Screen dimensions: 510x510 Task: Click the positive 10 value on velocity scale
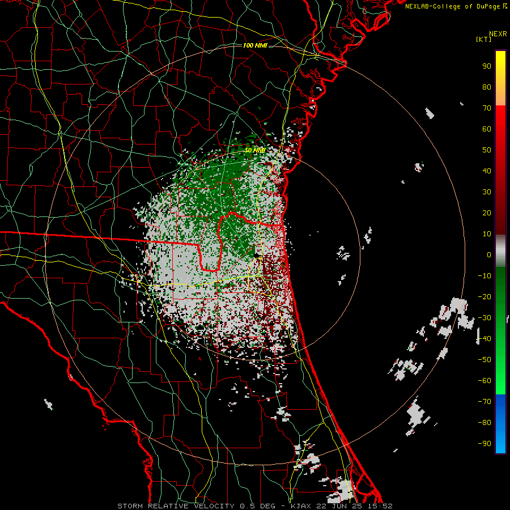pos(487,234)
